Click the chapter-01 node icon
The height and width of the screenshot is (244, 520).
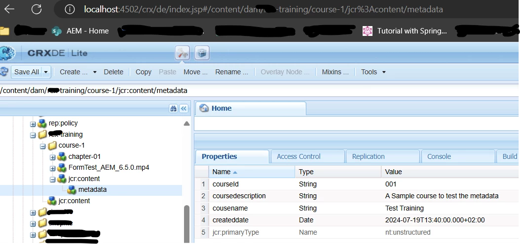point(62,156)
